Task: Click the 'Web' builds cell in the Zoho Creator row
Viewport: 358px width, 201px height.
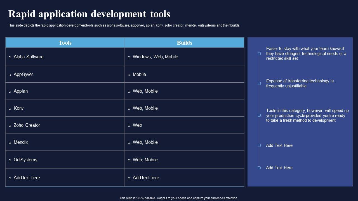Action: click(184, 125)
